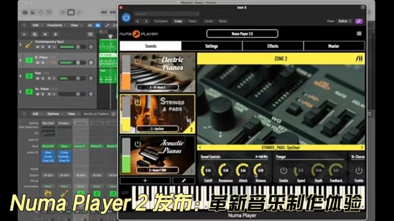Toggle power on Electric Pianos zone
The height and width of the screenshot is (221, 394).
click(x=138, y=61)
